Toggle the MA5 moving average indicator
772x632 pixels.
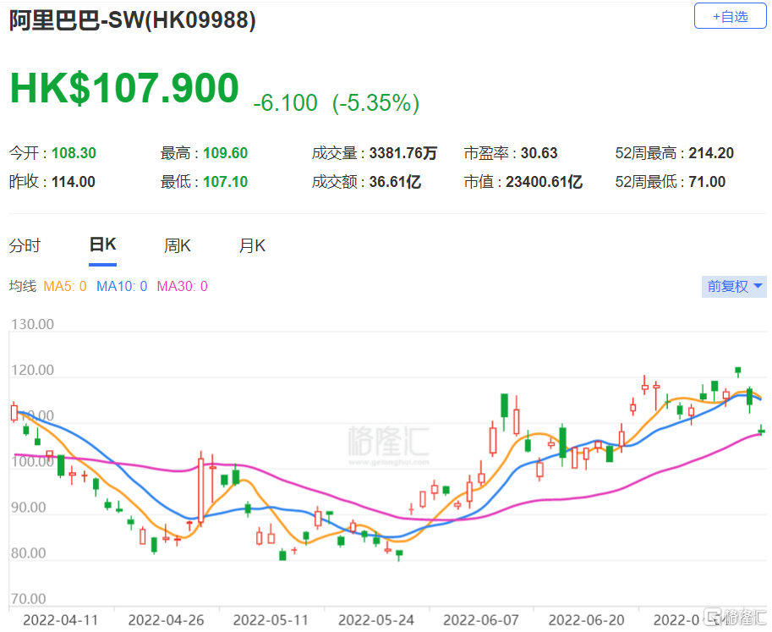click(67, 287)
